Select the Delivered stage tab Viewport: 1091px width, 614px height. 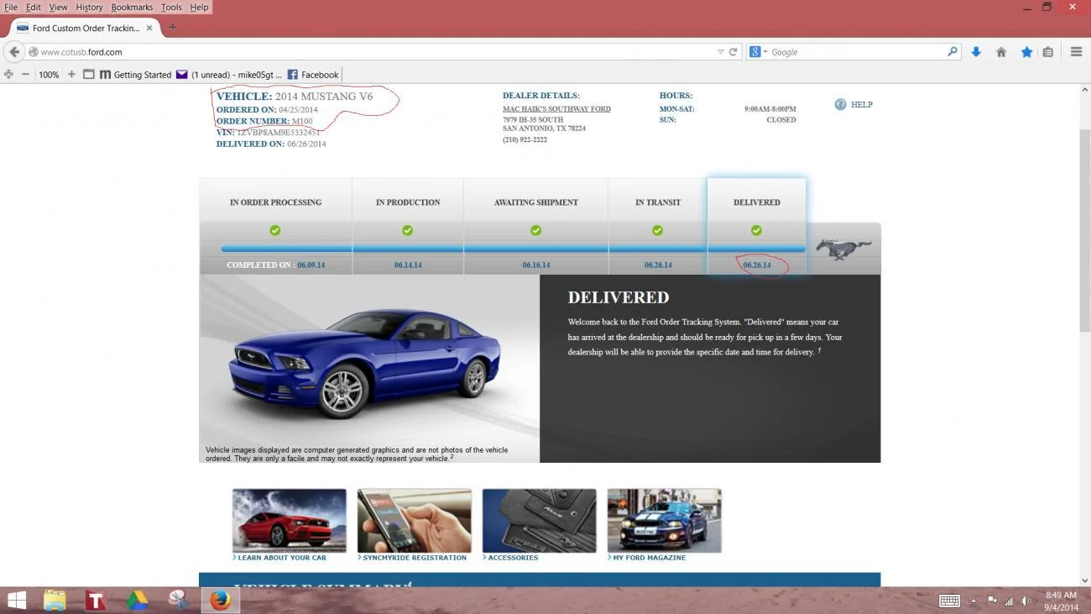[757, 202]
